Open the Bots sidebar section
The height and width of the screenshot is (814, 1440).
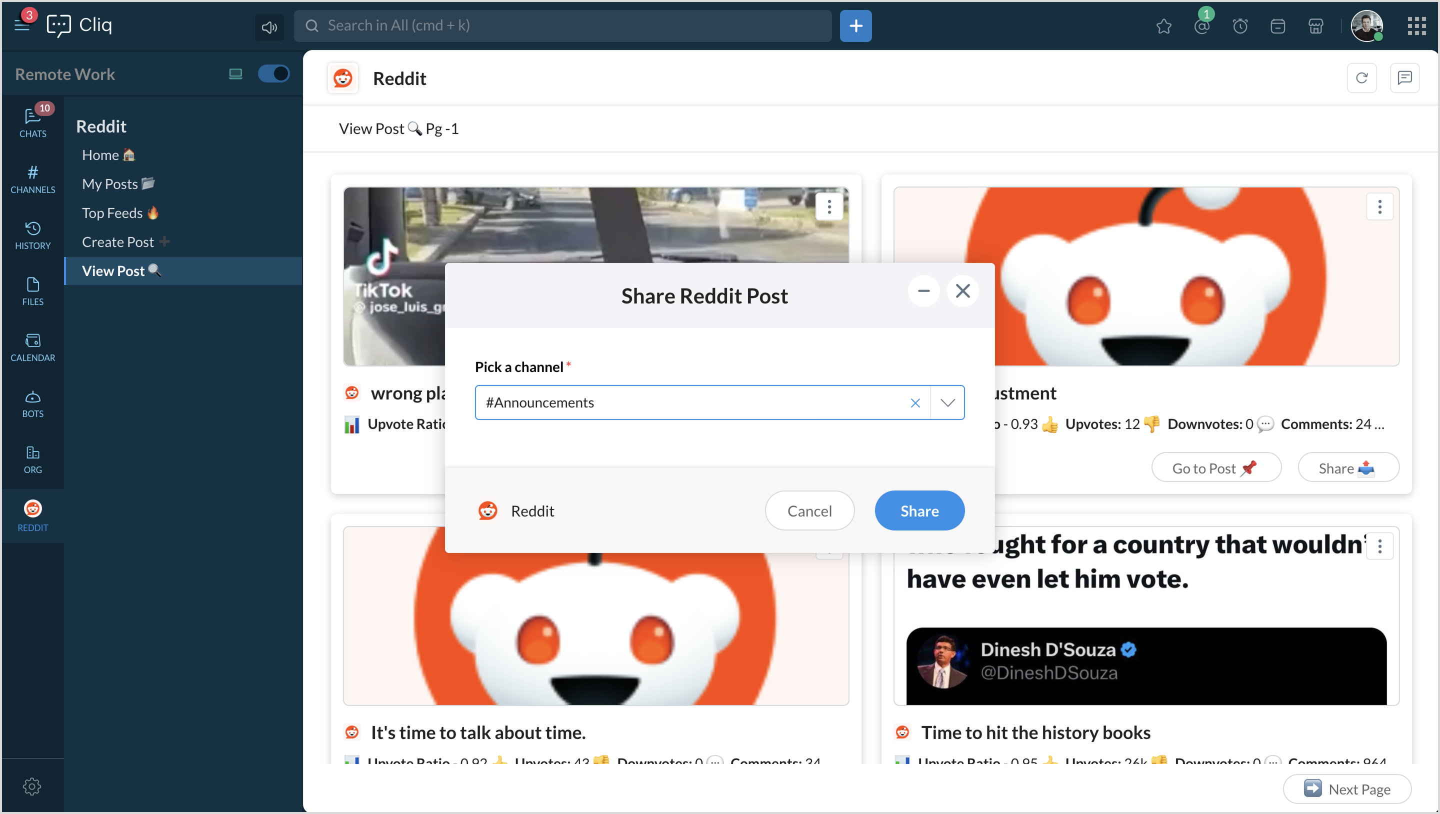click(32, 403)
